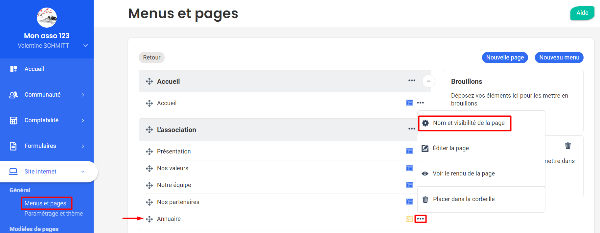Click the Nouveau menu button
Image resolution: width=600 pixels, height=233 pixels.
point(559,58)
